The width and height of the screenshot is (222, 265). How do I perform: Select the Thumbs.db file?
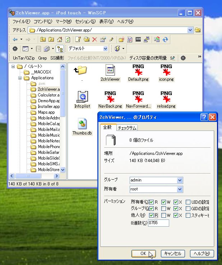[x=82, y=127]
